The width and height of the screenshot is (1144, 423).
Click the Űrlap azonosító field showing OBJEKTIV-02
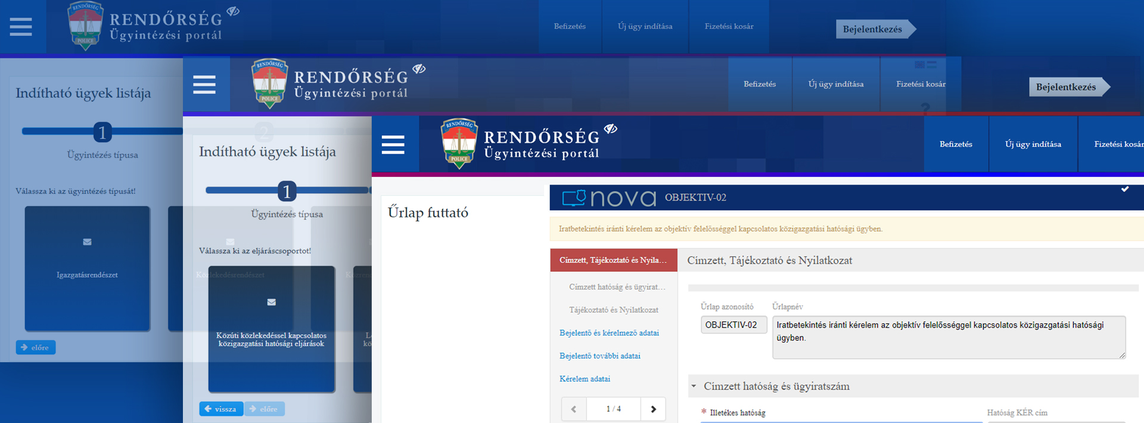733,325
